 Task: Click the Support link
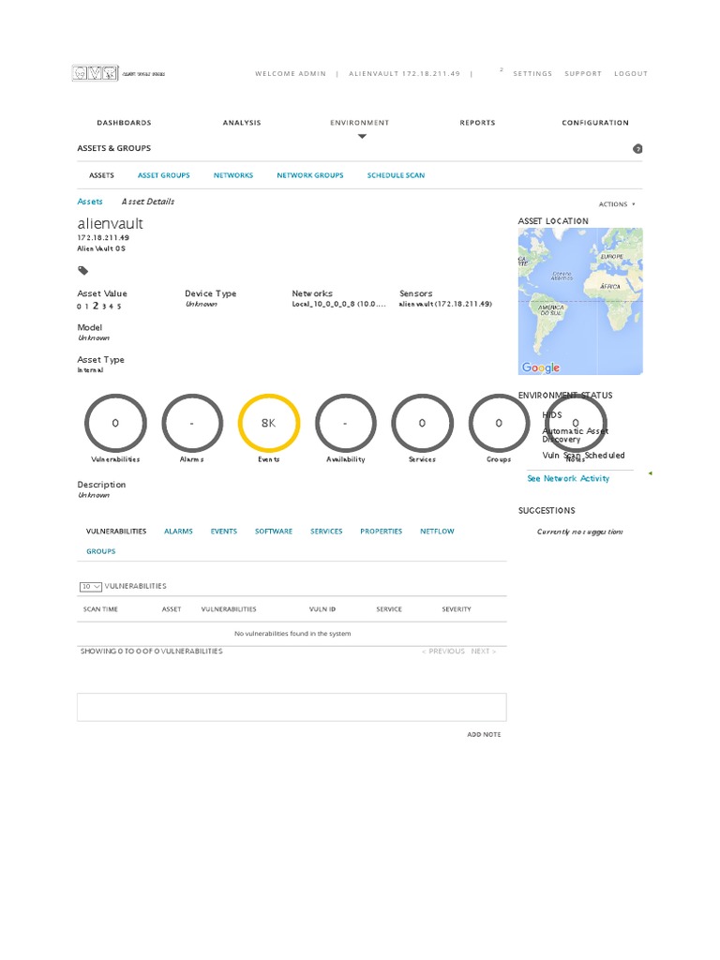(x=583, y=73)
